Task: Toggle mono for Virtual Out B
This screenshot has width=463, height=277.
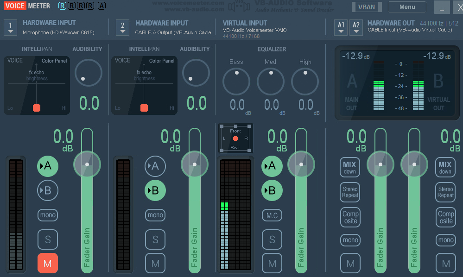Action: click(x=445, y=240)
